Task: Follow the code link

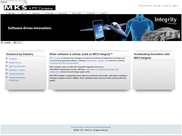Action: pyautogui.click(x=107, y=61)
